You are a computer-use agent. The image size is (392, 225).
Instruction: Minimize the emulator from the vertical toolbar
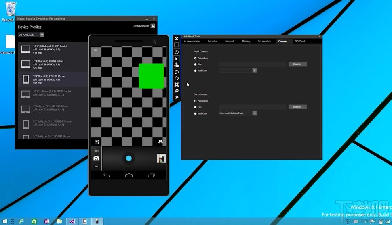pos(177,45)
